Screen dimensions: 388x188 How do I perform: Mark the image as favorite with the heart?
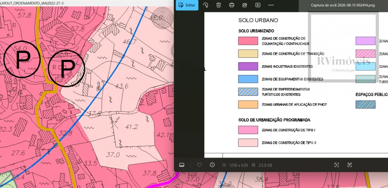click(199, 165)
